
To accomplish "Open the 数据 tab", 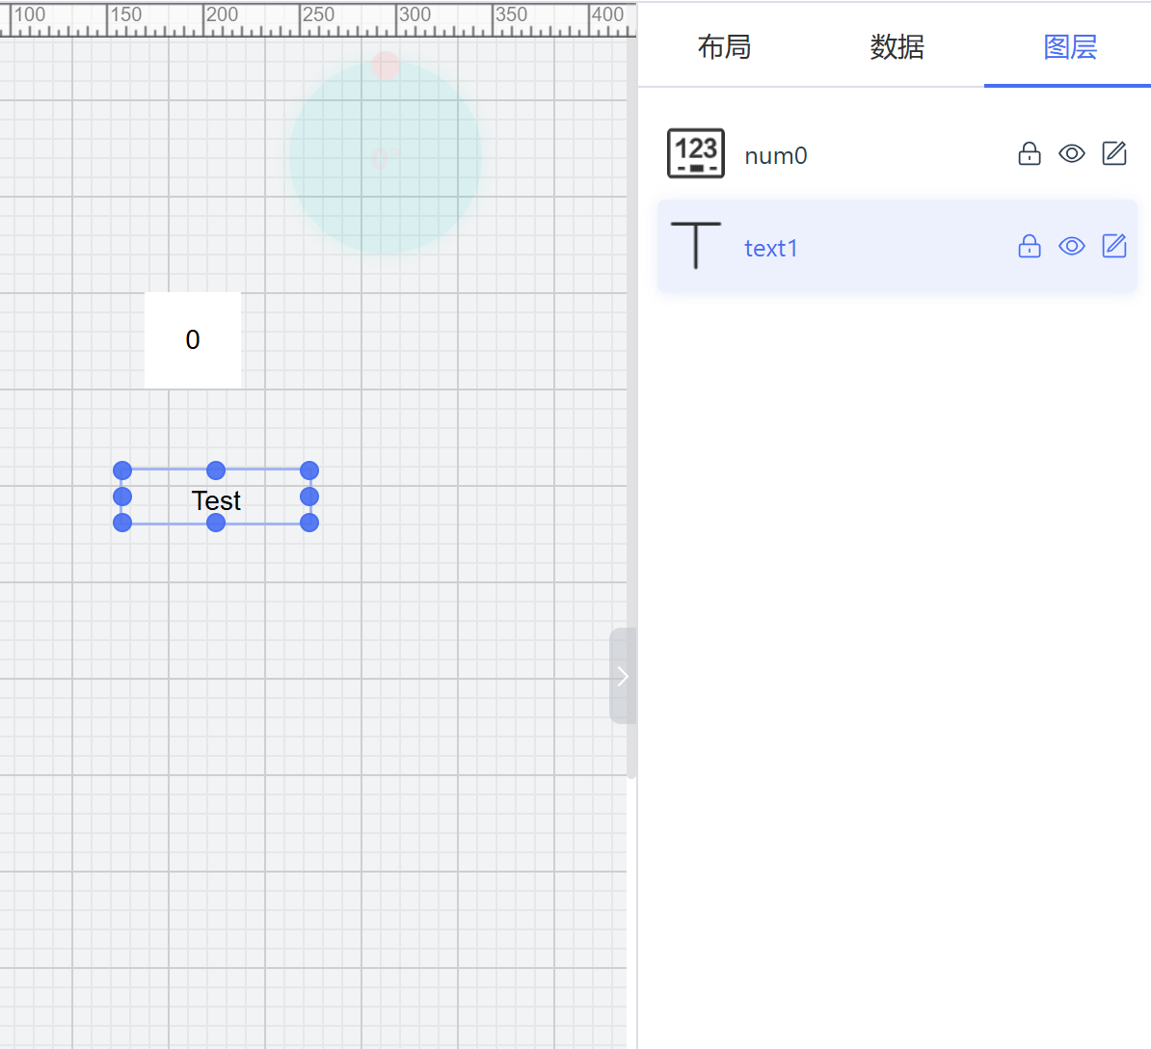I will [x=897, y=46].
